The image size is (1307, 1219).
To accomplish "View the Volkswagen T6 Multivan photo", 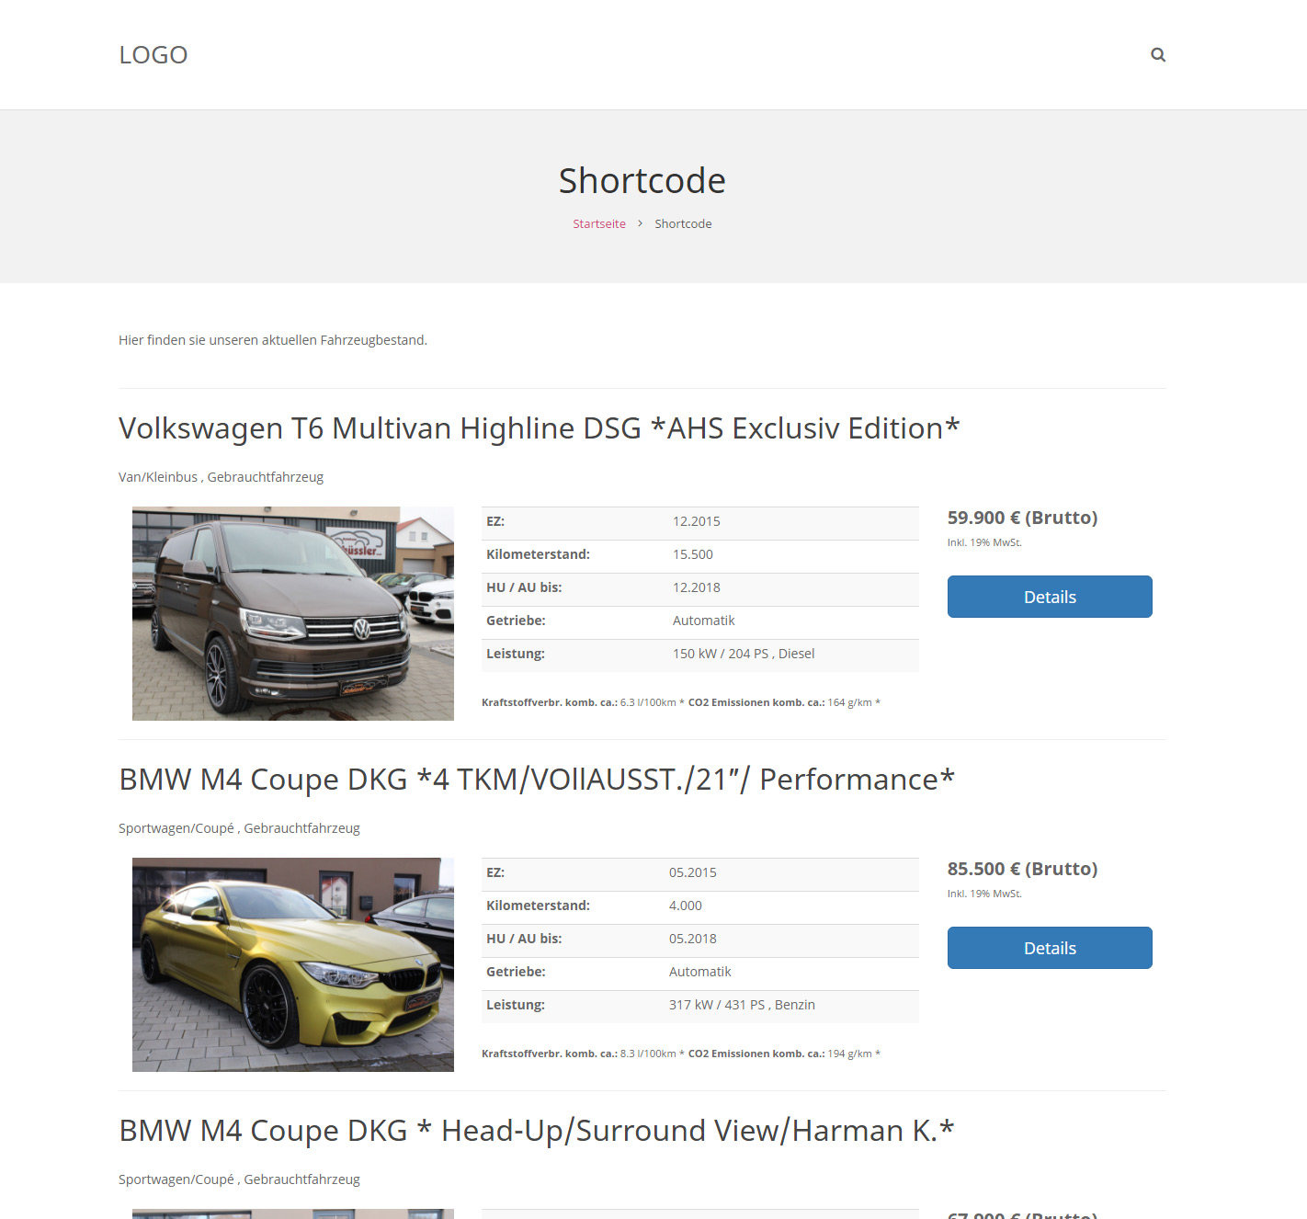I will 293,613.
